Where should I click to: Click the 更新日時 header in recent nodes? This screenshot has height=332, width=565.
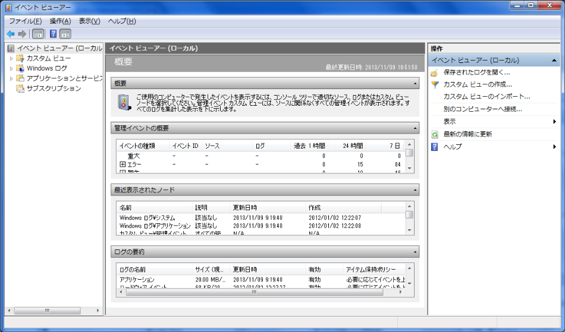coord(268,207)
